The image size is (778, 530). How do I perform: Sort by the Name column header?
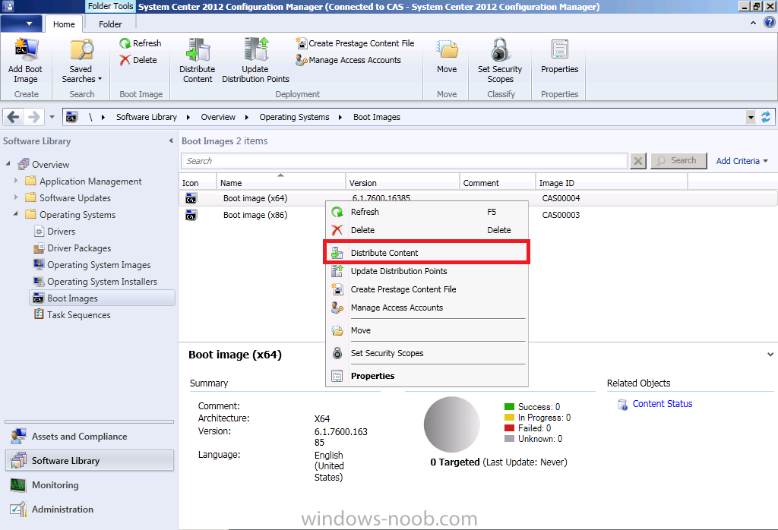(x=281, y=182)
